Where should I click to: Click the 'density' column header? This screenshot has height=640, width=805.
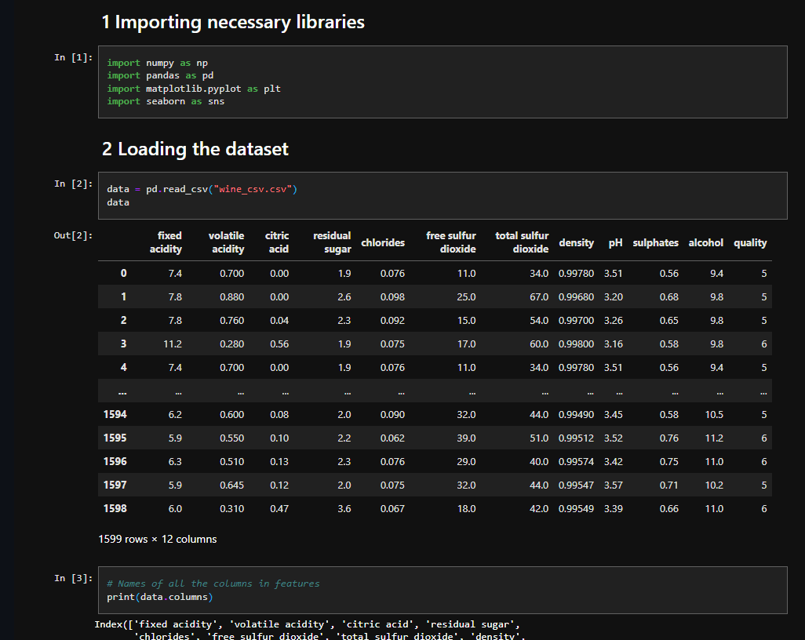[x=576, y=243]
